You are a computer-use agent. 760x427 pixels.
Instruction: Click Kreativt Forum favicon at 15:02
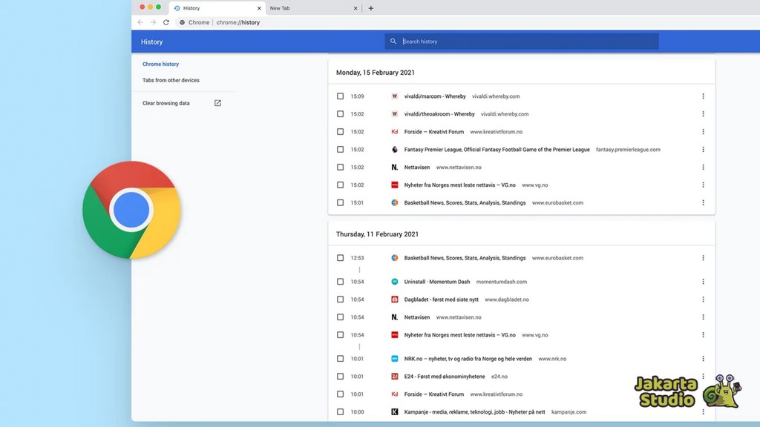pos(395,132)
